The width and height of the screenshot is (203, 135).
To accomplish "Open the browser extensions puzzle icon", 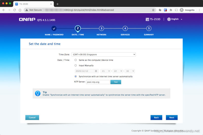I will pyautogui.click(x=170, y=10).
